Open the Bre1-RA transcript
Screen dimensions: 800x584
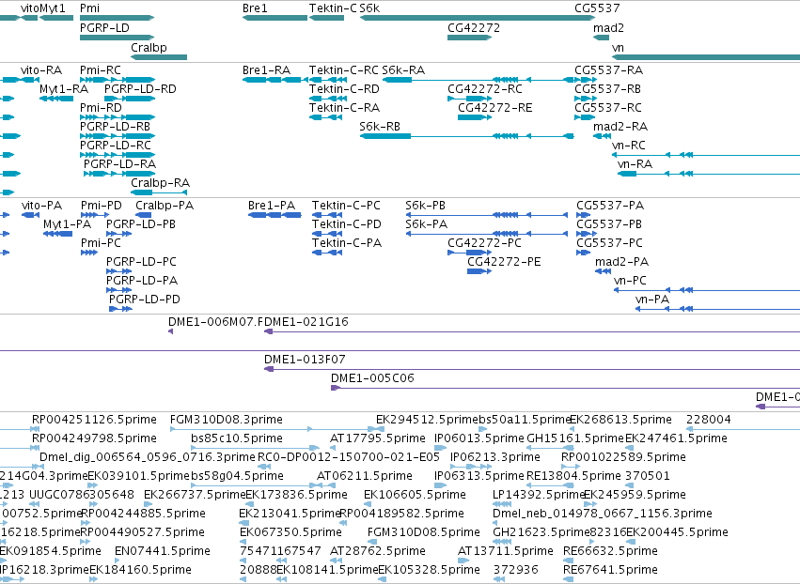click(275, 80)
